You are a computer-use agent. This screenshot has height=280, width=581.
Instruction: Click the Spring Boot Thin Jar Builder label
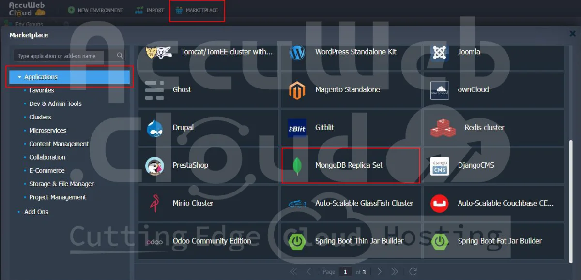pyautogui.click(x=359, y=241)
